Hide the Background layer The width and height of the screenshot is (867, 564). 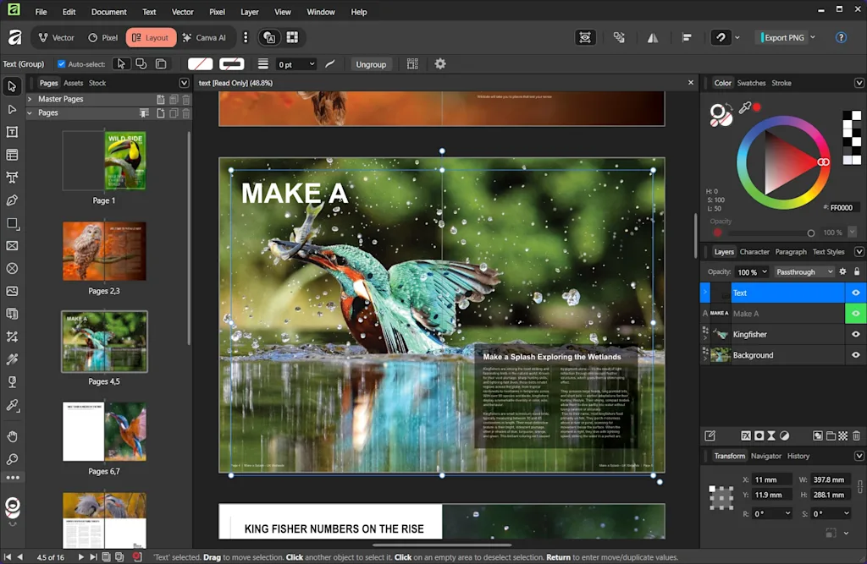pos(855,355)
